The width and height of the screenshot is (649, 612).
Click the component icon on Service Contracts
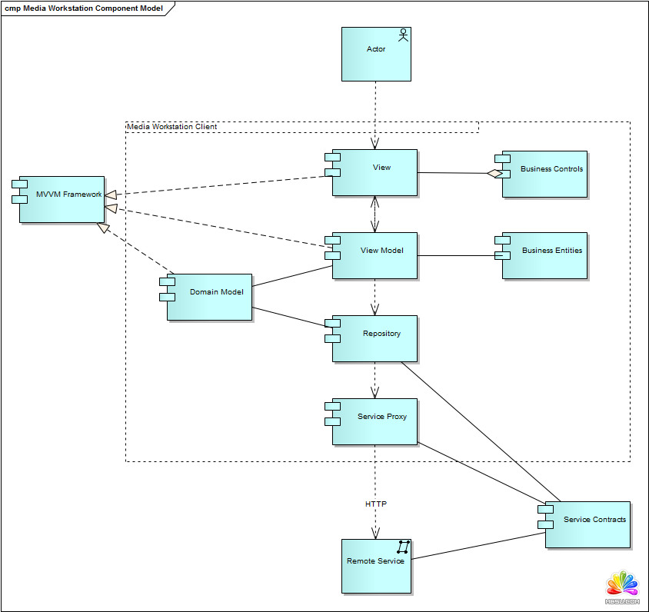(545, 516)
